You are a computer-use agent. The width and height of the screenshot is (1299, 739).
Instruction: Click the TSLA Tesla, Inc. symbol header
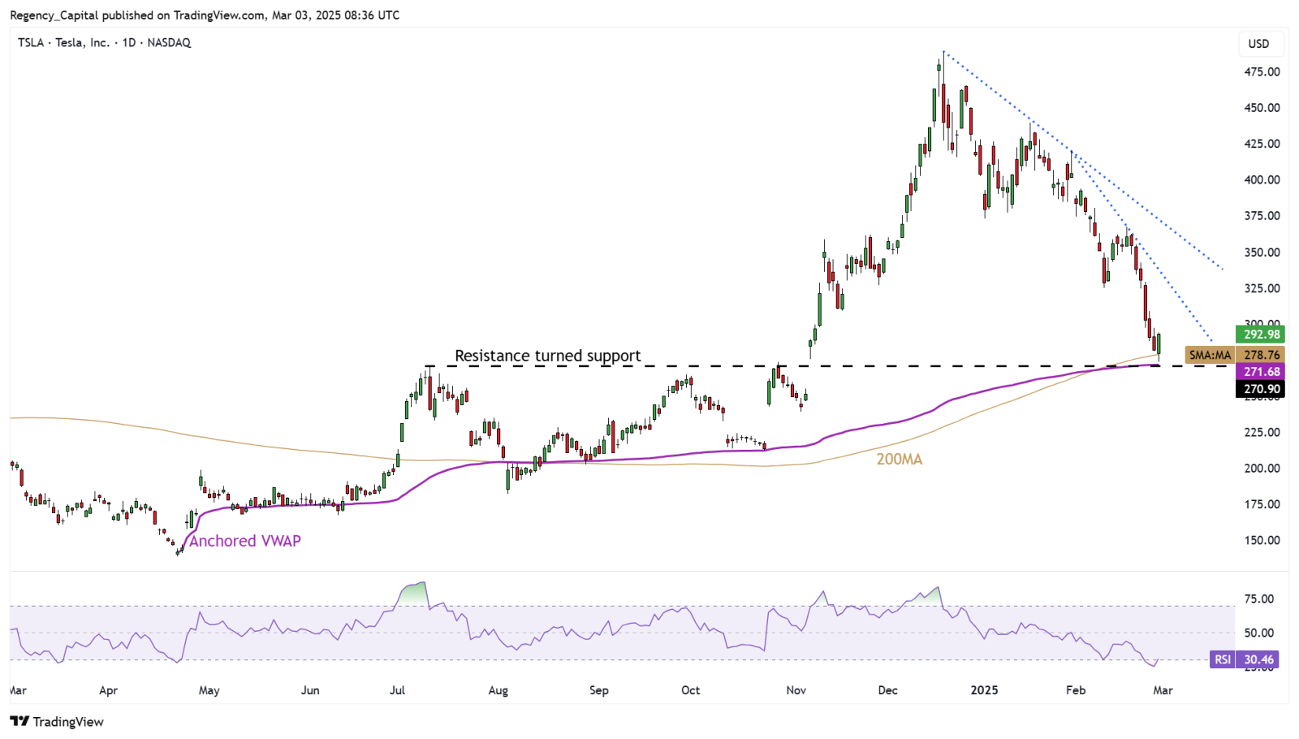105,42
